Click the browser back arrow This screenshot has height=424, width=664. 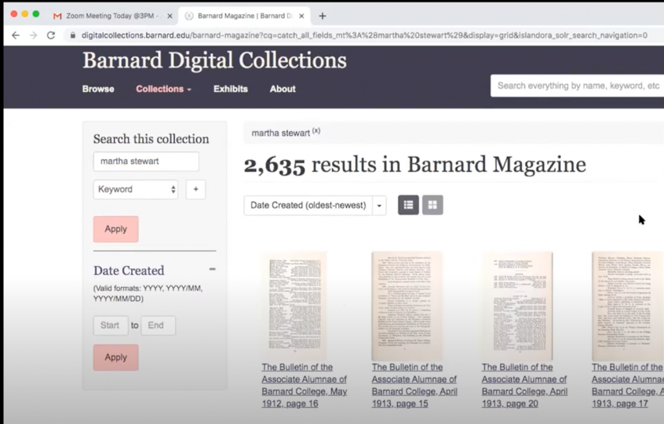[16, 35]
